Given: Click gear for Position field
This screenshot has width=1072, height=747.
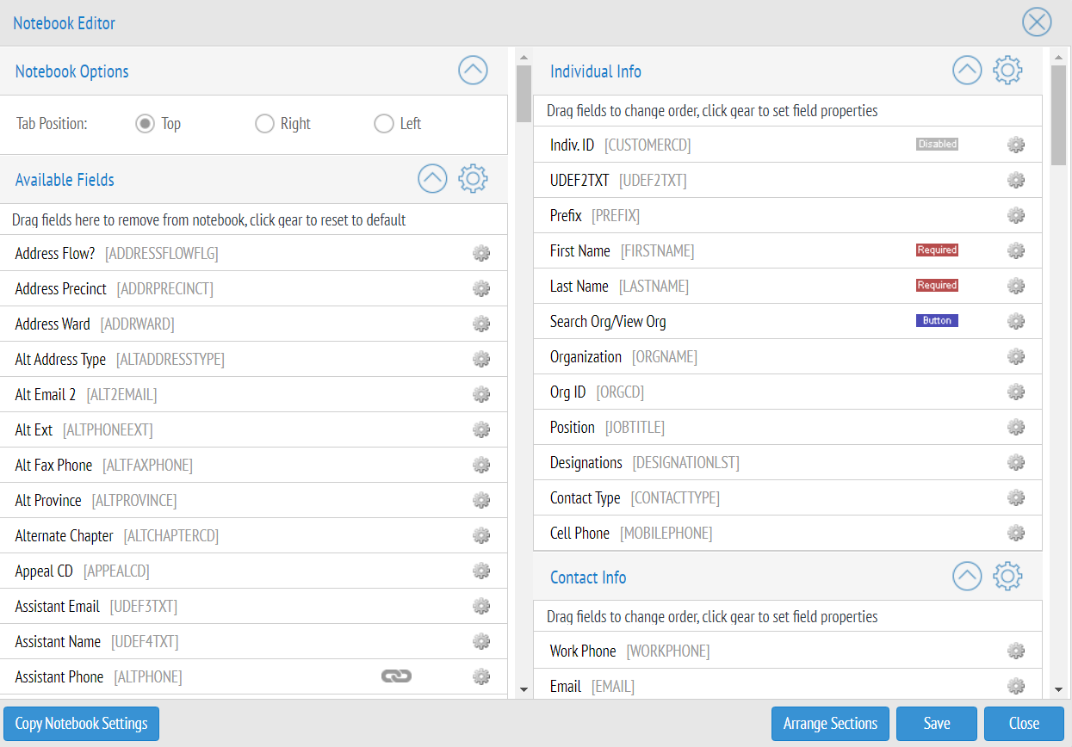Looking at the screenshot, I should (x=1016, y=427).
